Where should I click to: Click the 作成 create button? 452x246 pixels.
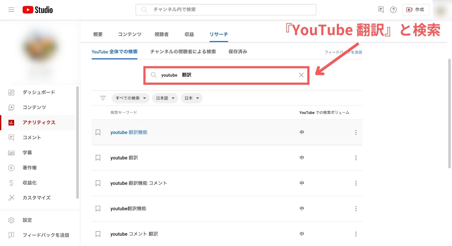click(x=416, y=10)
